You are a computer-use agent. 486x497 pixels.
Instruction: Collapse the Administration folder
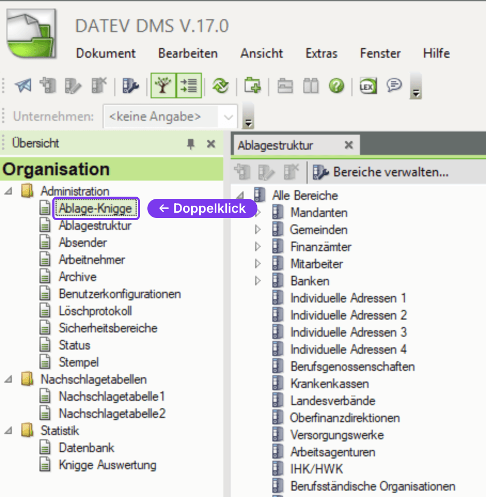(x=9, y=191)
